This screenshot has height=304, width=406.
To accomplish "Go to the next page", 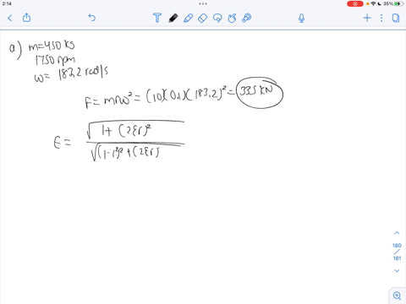I will (397, 270).
